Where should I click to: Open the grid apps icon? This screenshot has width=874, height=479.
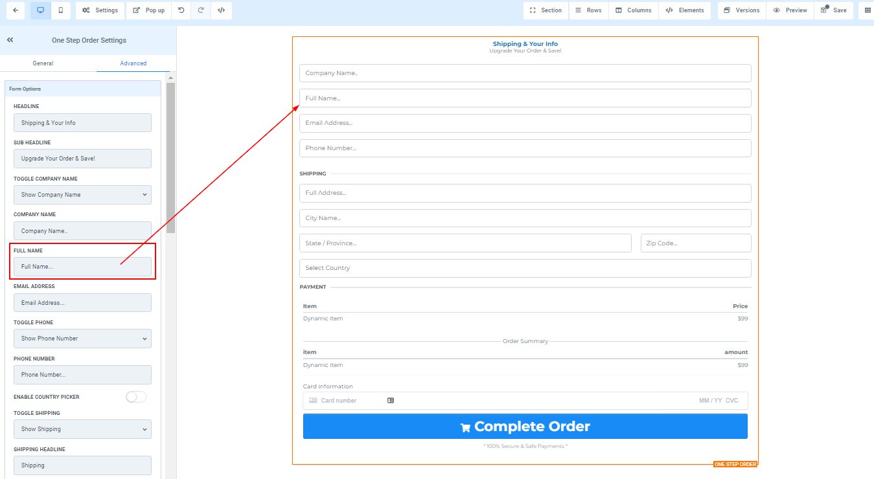868,10
